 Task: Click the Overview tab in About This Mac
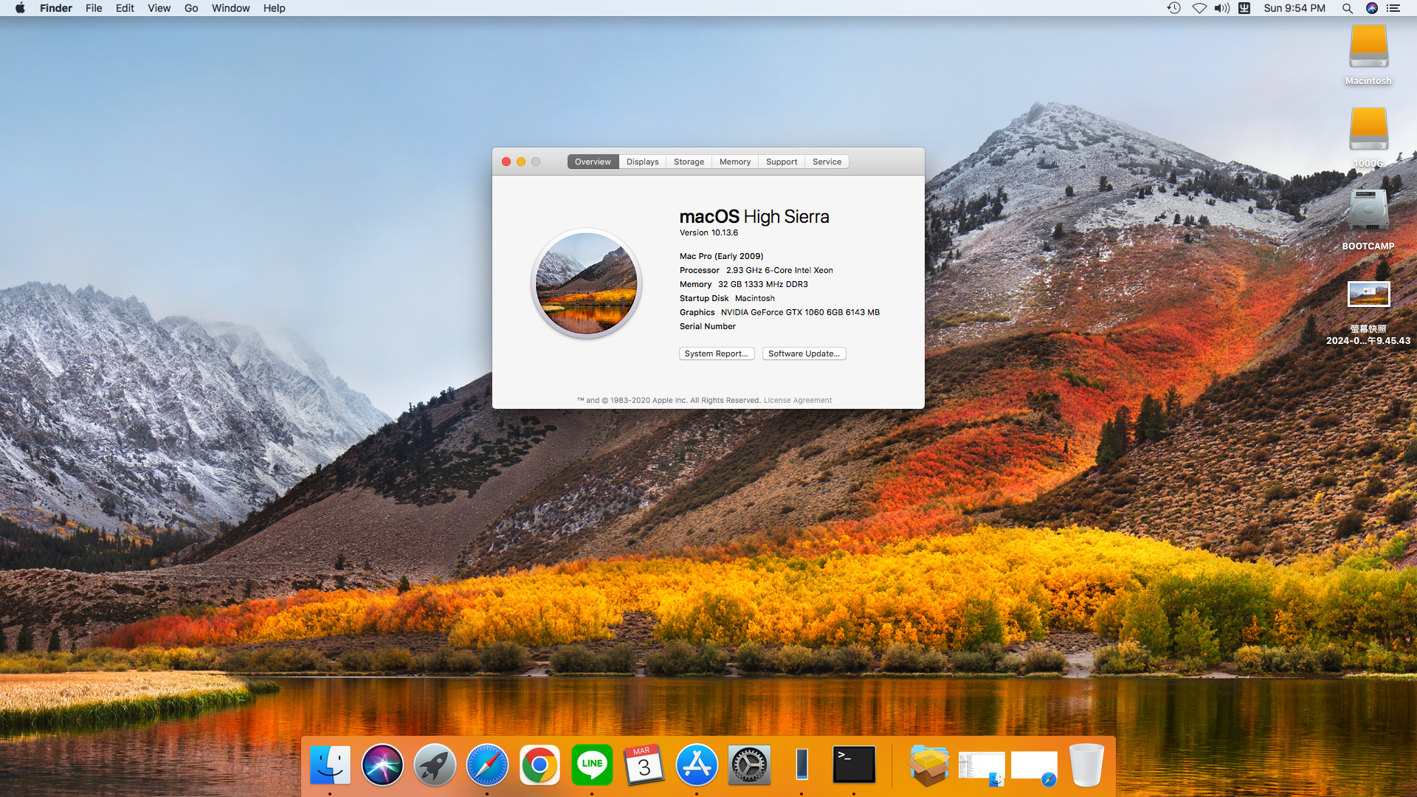(x=590, y=162)
